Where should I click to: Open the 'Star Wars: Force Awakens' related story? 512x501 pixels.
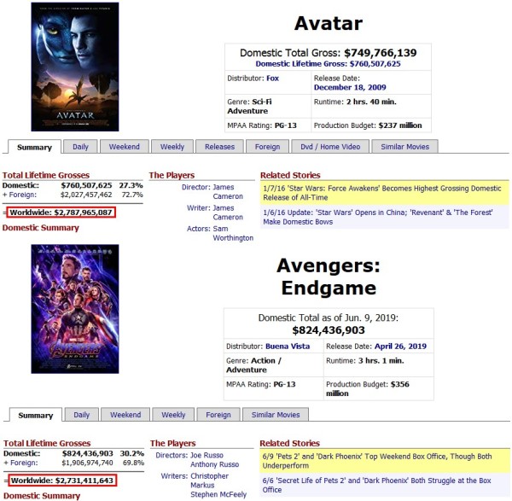coord(382,193)
